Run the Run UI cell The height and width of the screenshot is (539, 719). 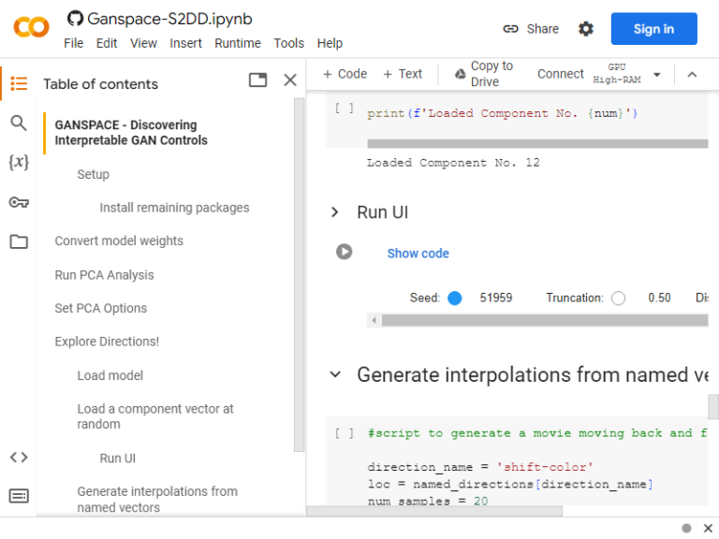[x=344, y=252]
